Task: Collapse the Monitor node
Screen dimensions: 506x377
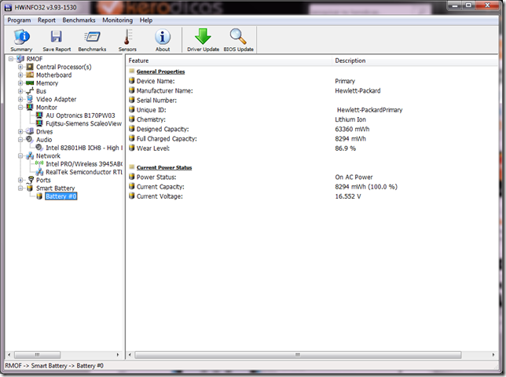Action: click(20, 108)
